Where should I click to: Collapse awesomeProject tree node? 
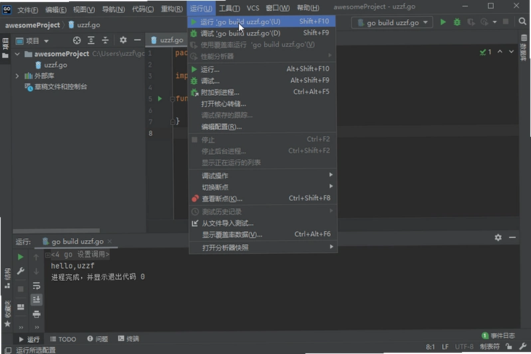click(x=17, y=54)
